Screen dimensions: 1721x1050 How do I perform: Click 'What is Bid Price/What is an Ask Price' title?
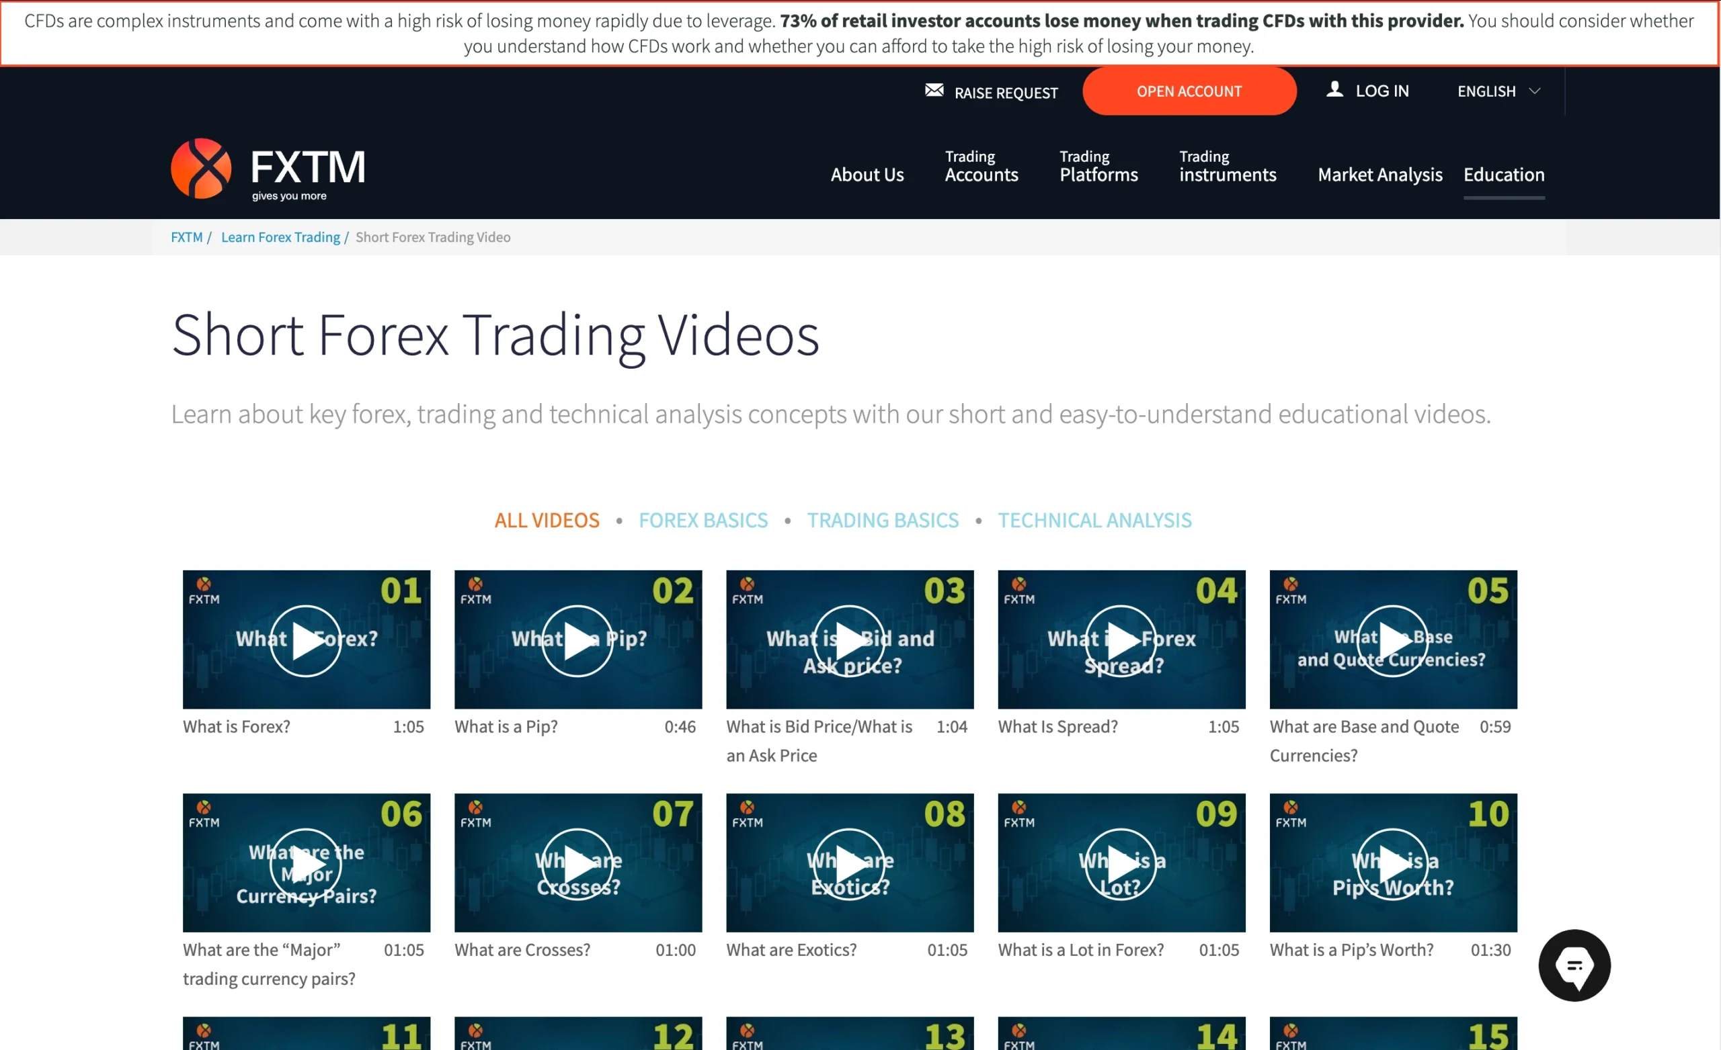click(819, 741)
